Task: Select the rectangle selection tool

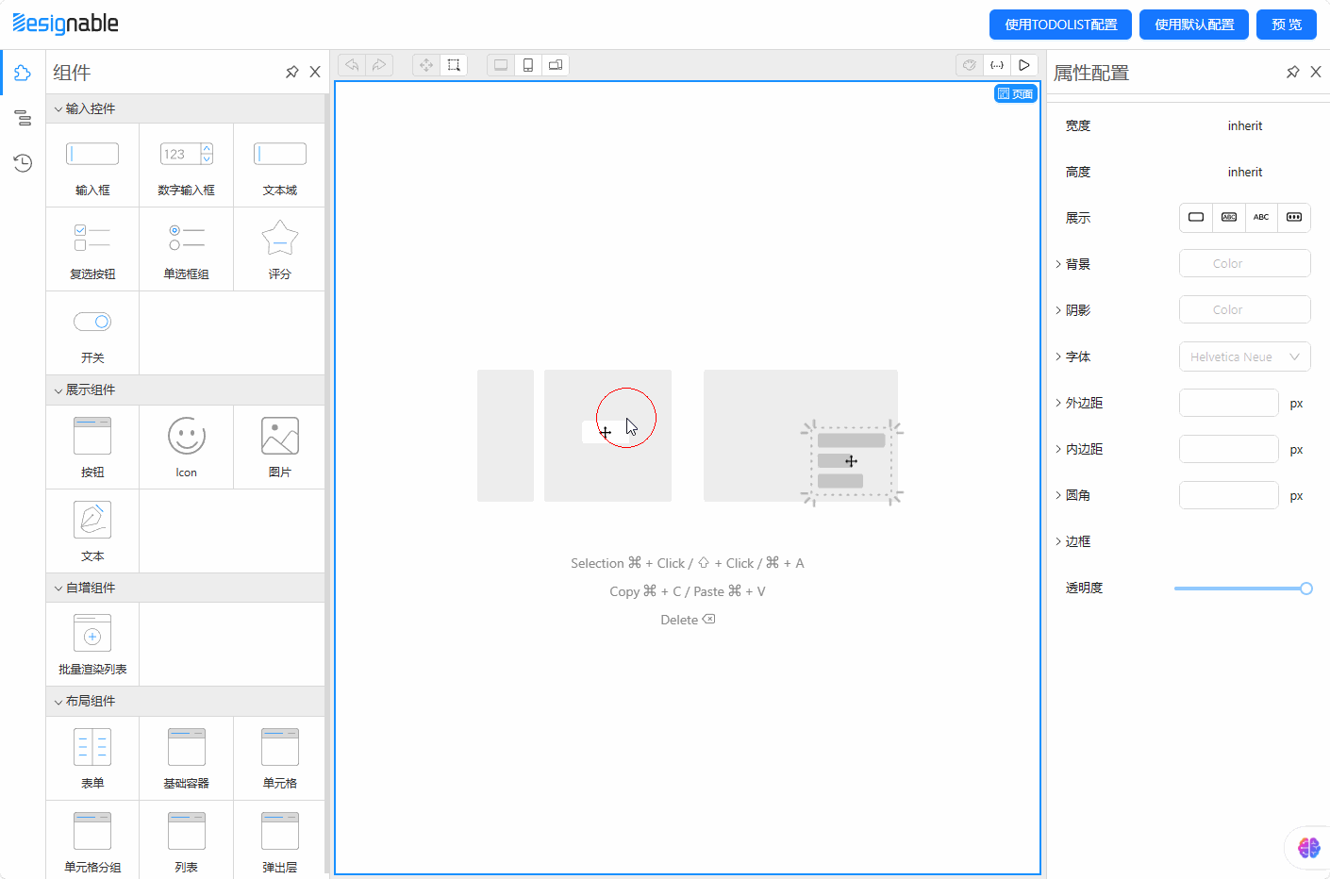Action: pyautogui.click(x=454, y=65)
